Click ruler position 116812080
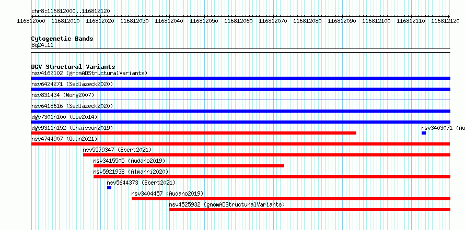Viewport: 465px width, 230px height. tap(308, 21)
